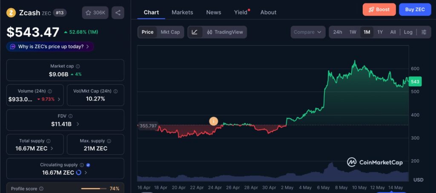
Task: Click the 355.797 baseline price label
Action: coord(148,126)
